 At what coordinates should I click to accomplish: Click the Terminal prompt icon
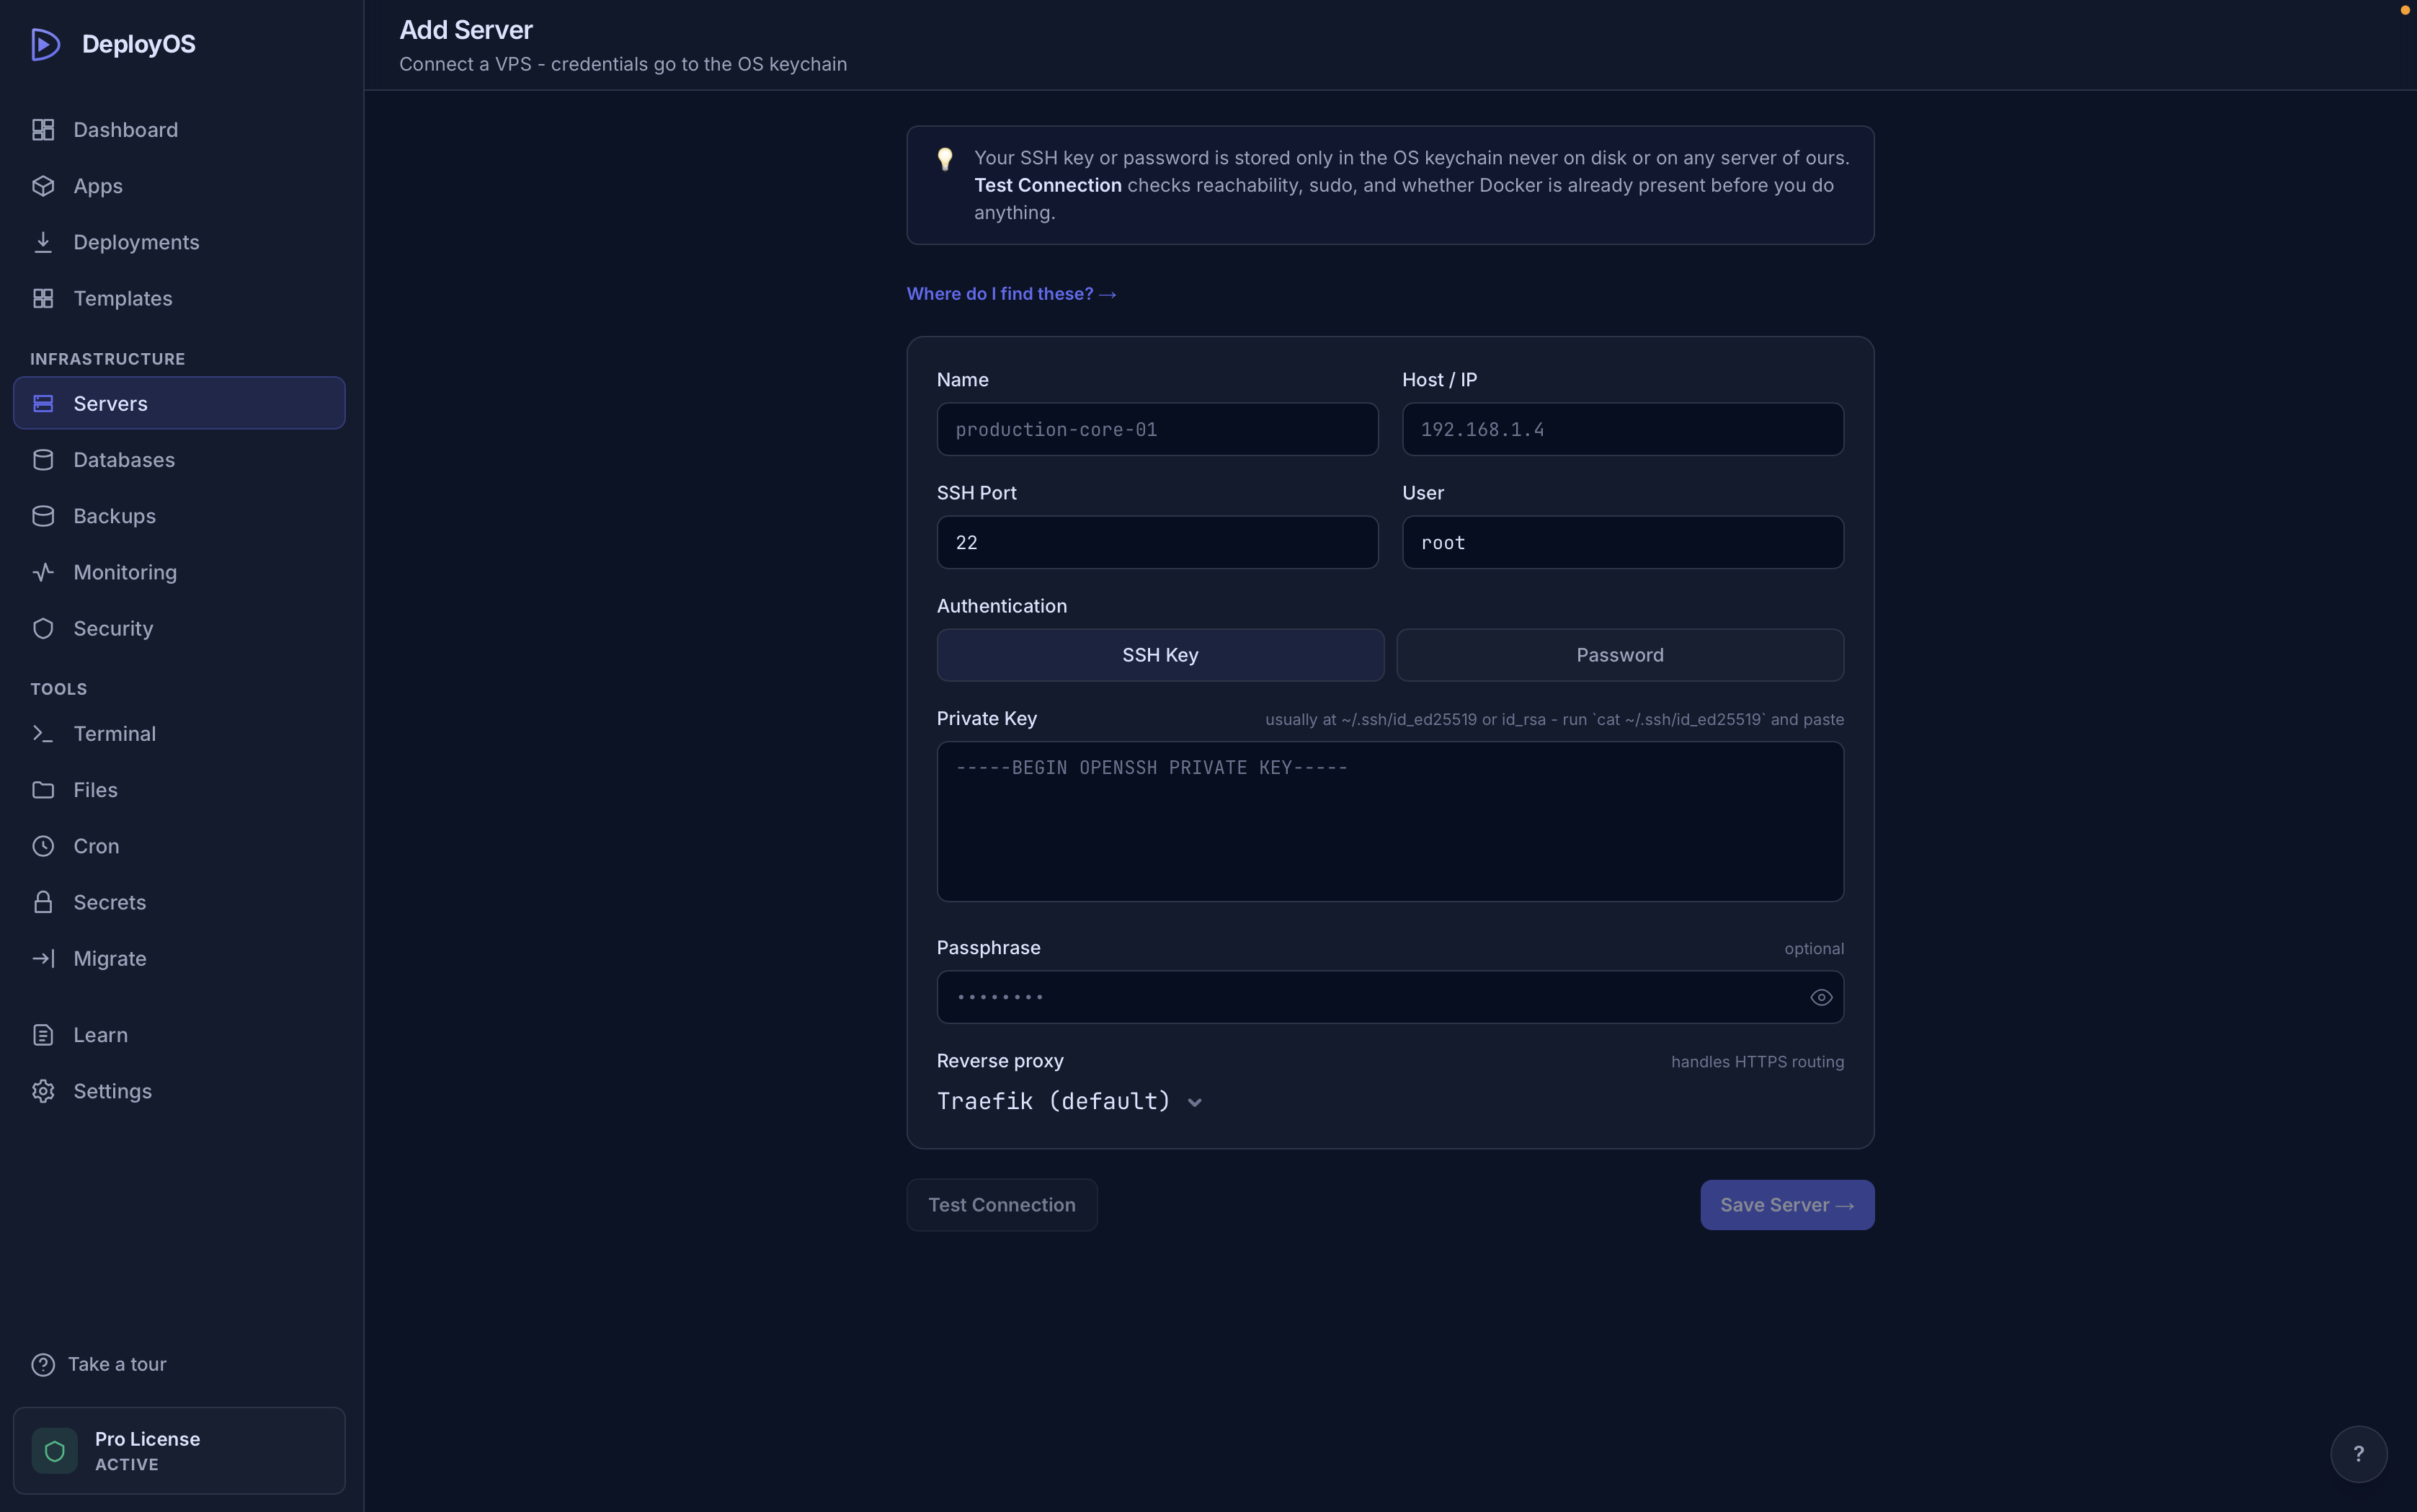tap(43, 733)
